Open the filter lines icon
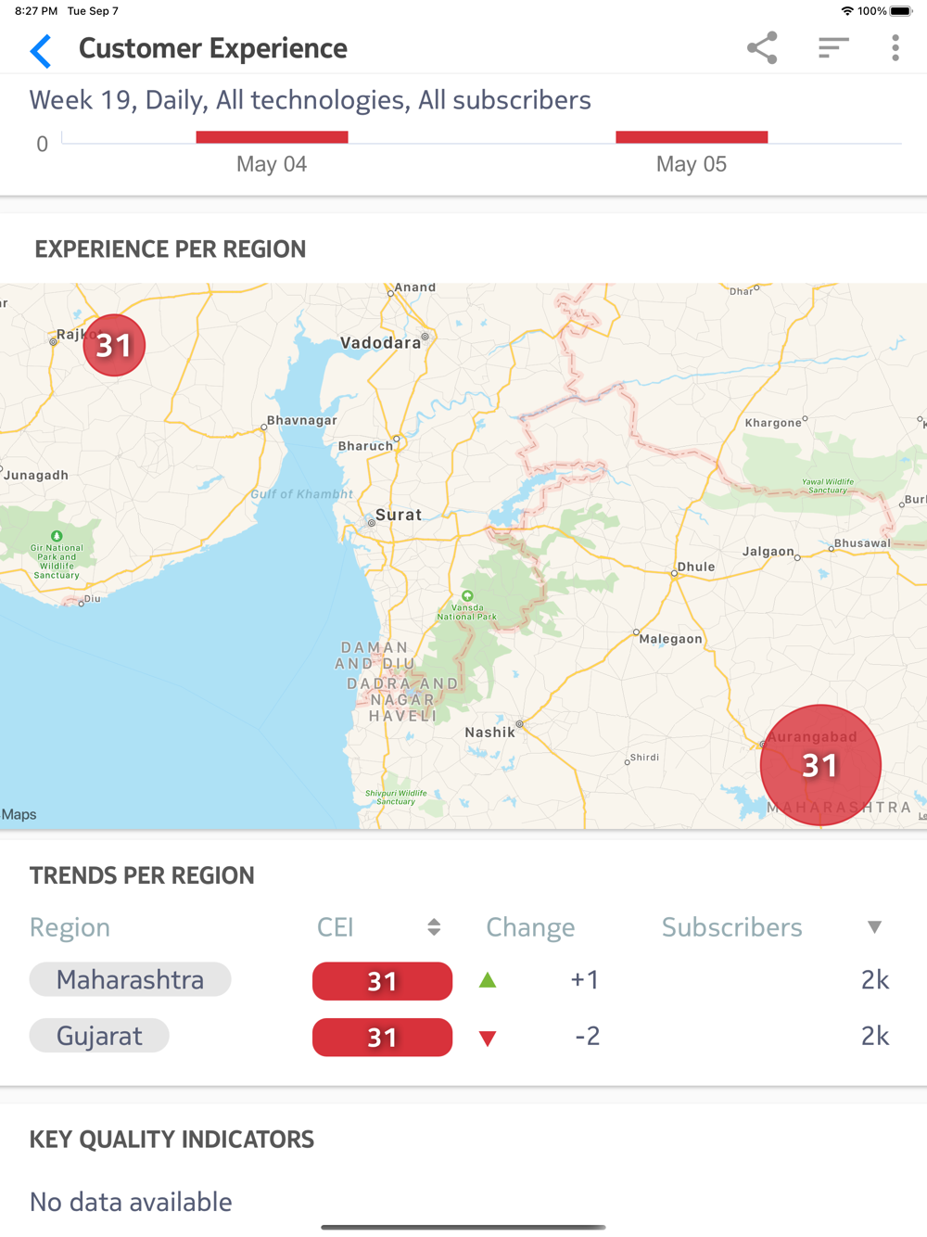Viewport: 927px width, 1237px height. [833, 48]
